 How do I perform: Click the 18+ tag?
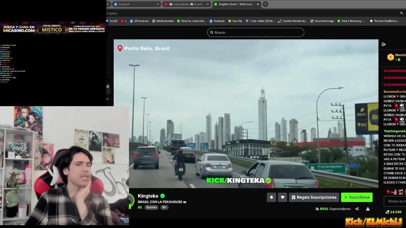[164, 207]
